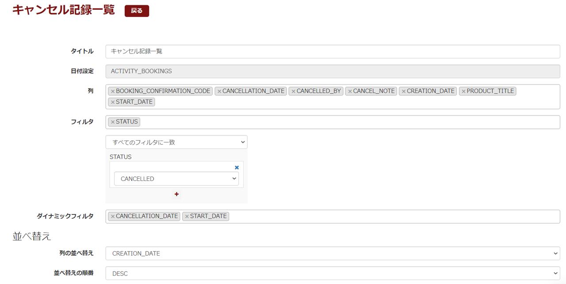
Task: Remove the STATUS filter tag
Action: click(113, 122)
